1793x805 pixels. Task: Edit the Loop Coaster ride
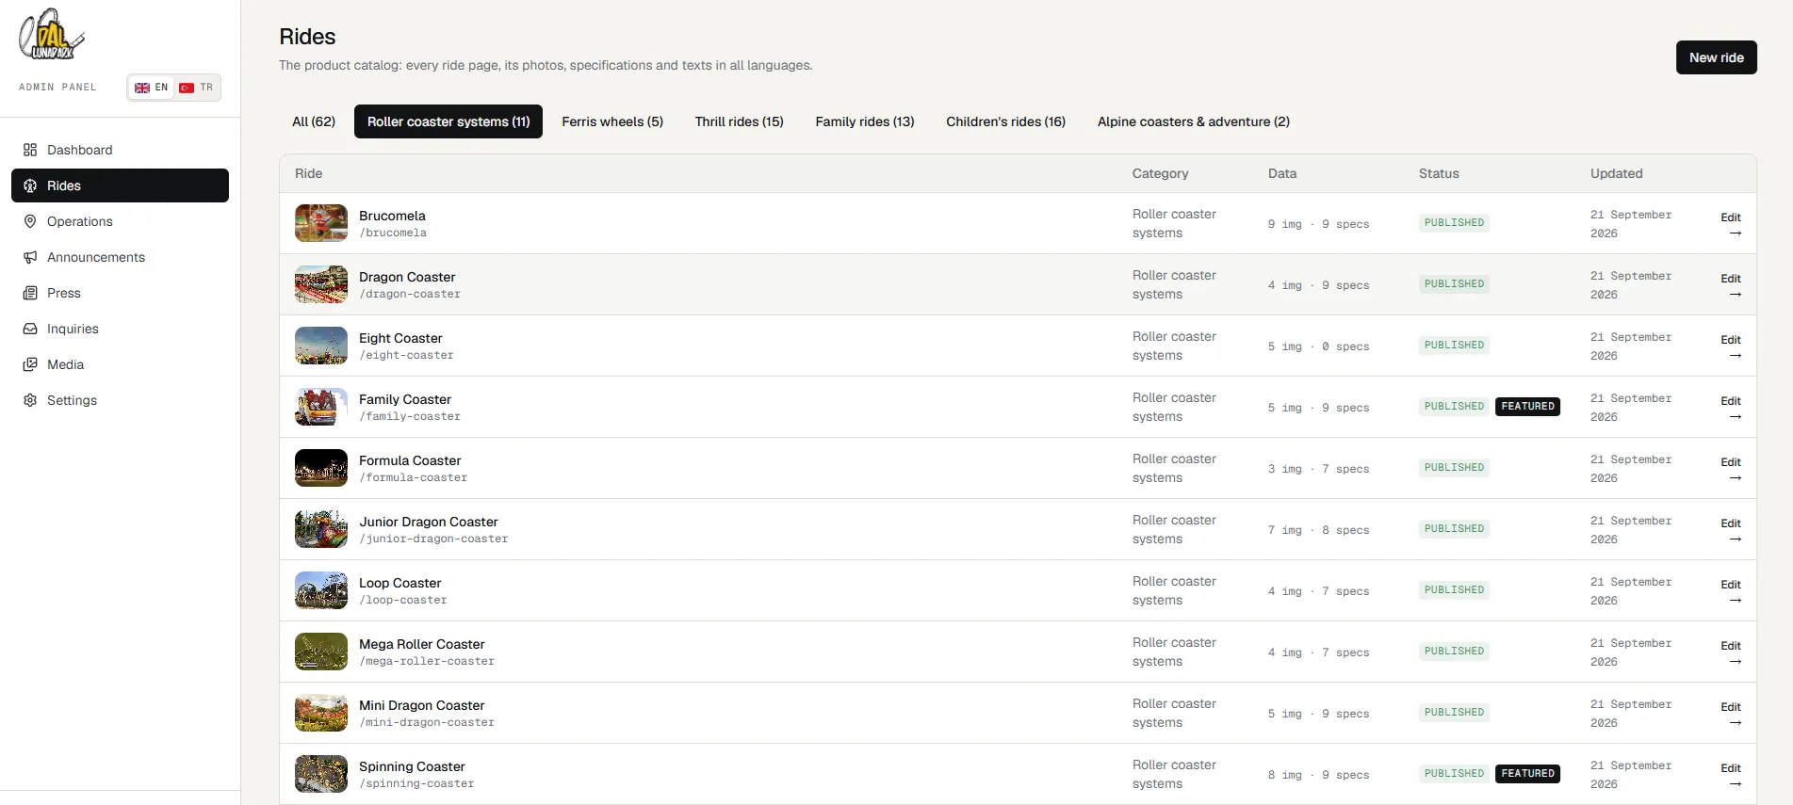tap(1731, 591)
